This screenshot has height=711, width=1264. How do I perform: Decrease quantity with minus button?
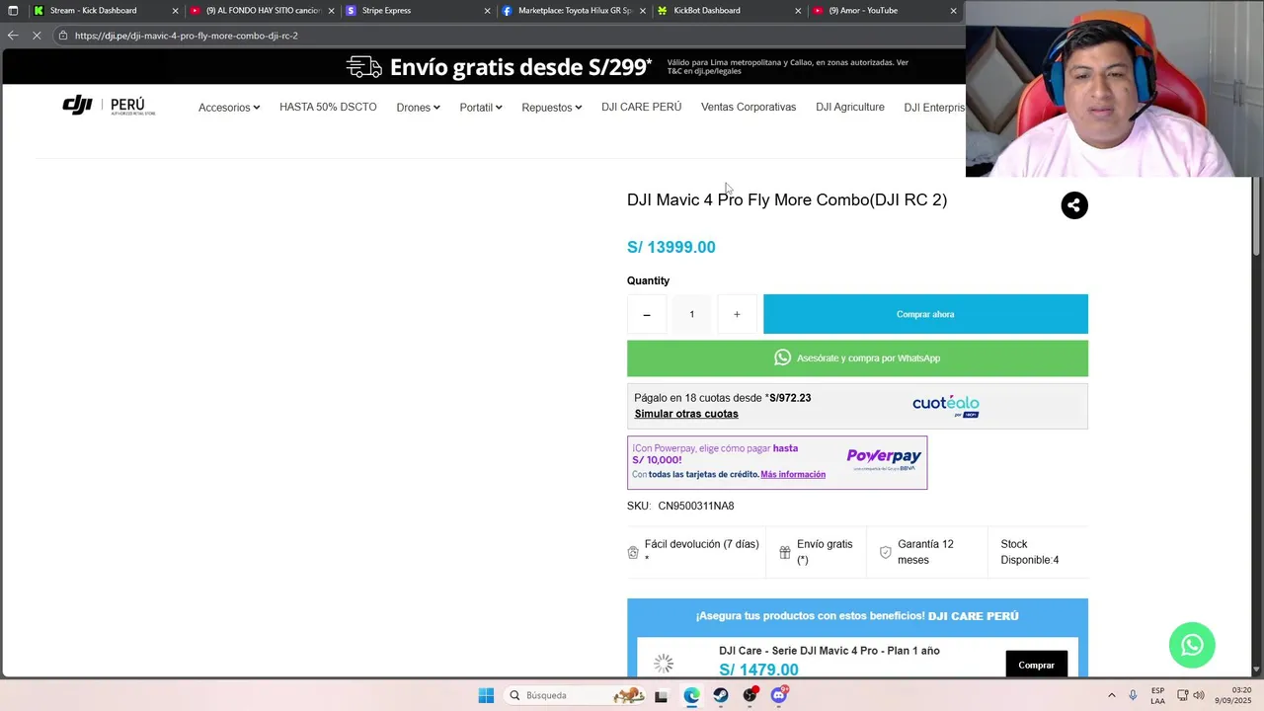pyautogui.click(x=647, y=314)
